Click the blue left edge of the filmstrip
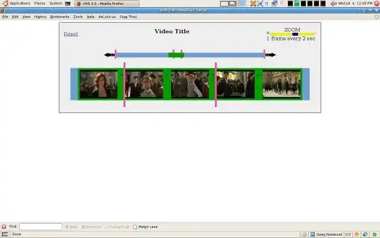380x238 pixels. [74, 84]
